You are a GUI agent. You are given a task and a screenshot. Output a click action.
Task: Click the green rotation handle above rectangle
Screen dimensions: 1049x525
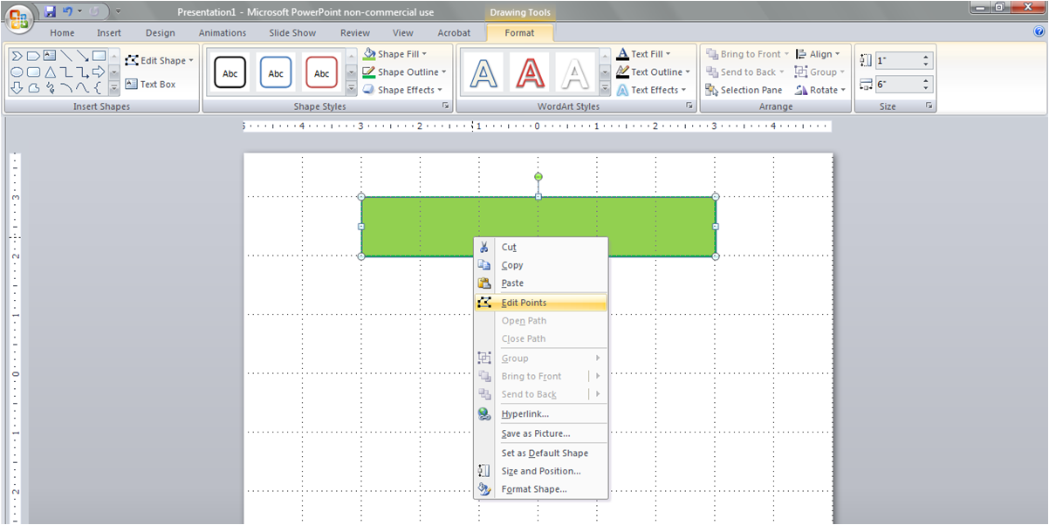click(x=538, y=177)
